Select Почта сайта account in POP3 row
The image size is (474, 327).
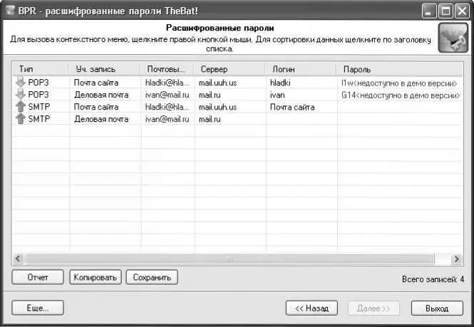pos(96,83)
